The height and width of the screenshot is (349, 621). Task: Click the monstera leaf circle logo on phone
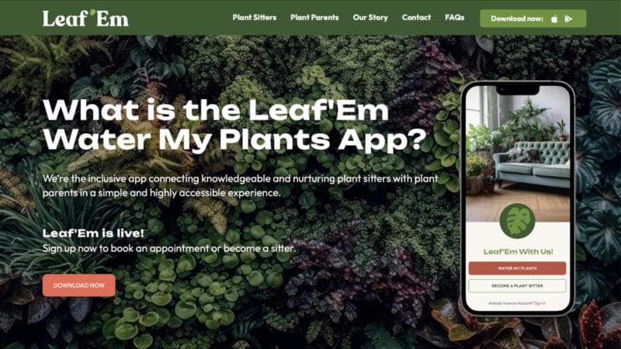(517, 221)
